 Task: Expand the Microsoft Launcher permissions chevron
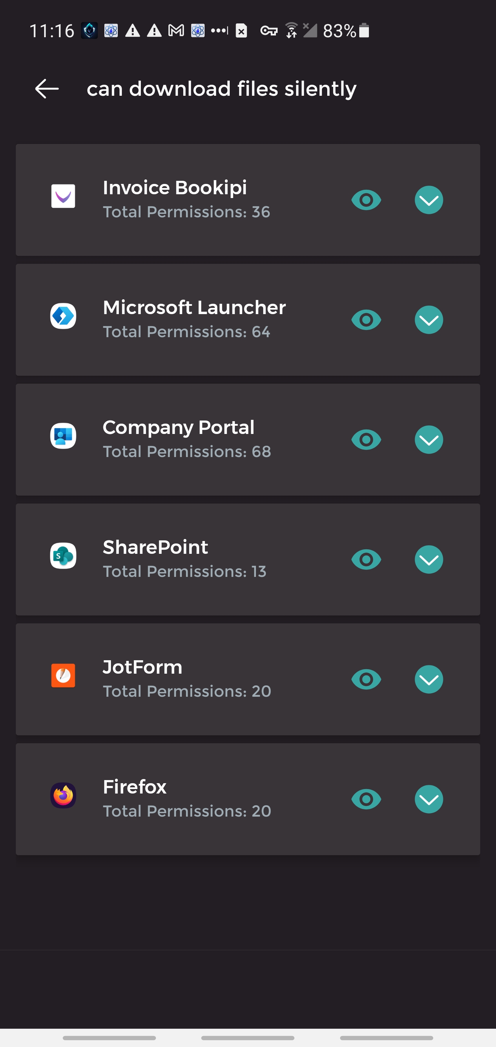(x=428, y=320)
